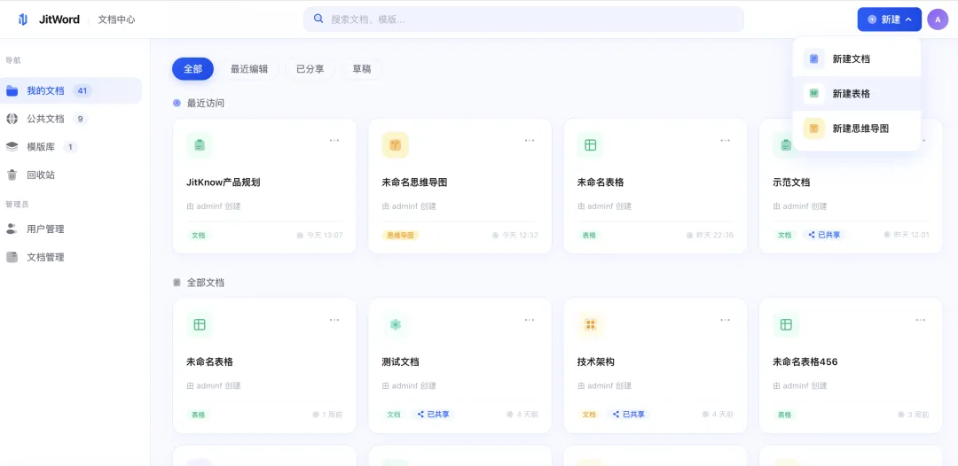Click the 公共文档 globe icon

(12, 119)
